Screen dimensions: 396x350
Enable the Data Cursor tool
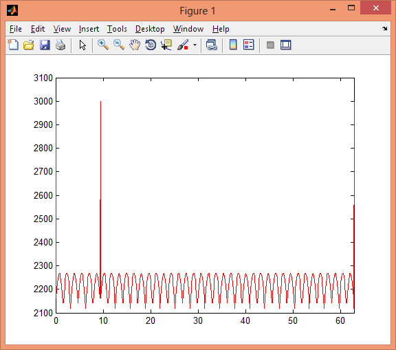click(x=166, y=45)
